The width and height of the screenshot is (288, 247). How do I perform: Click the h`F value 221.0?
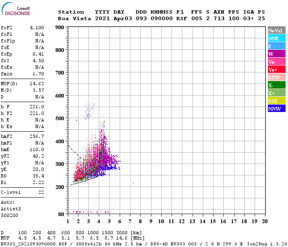[37, 107]
